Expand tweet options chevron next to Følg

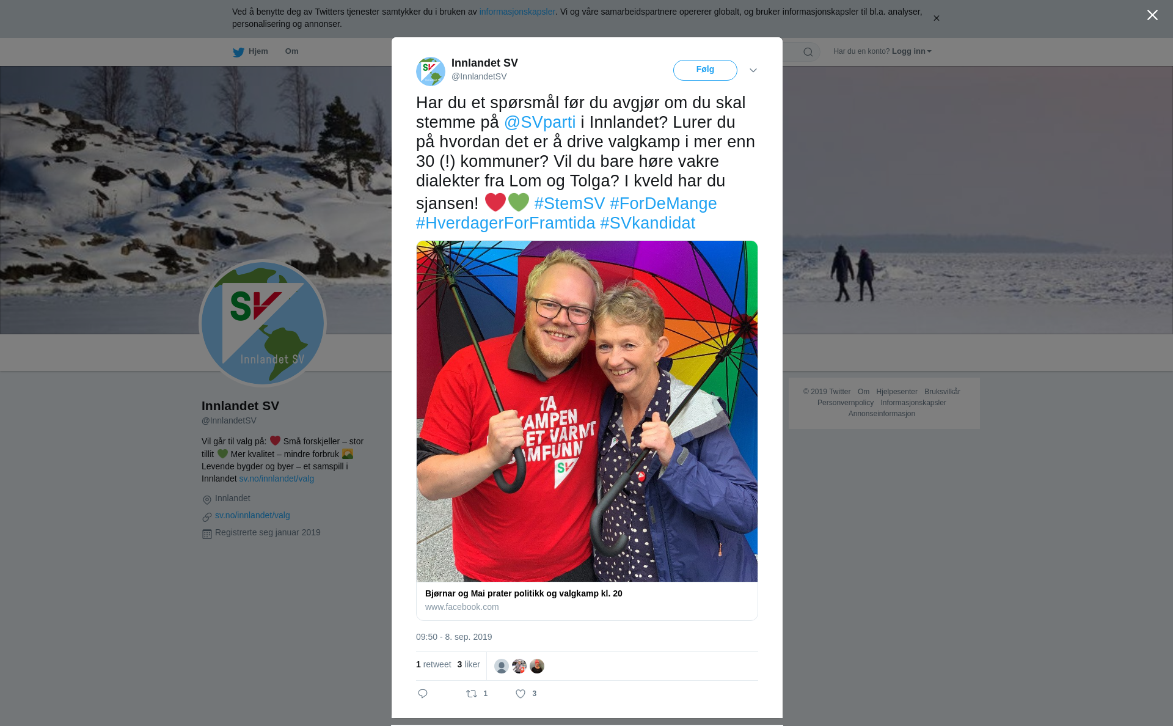tap(753, 70)
